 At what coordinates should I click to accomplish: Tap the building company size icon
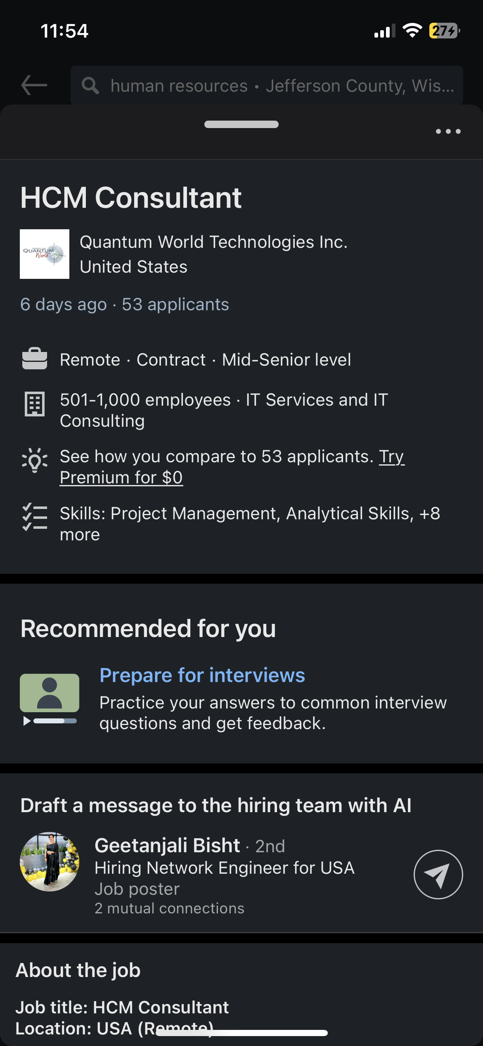pyautogui.click(x=35, y=404)
